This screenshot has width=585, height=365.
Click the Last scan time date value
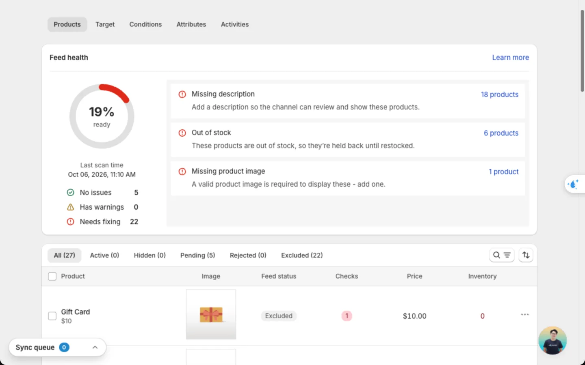click(102, 174)
